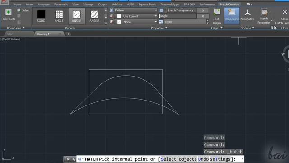Open the hatch type Pattern dropdown
Screen dimensions: 289x163
click(135, 10)
